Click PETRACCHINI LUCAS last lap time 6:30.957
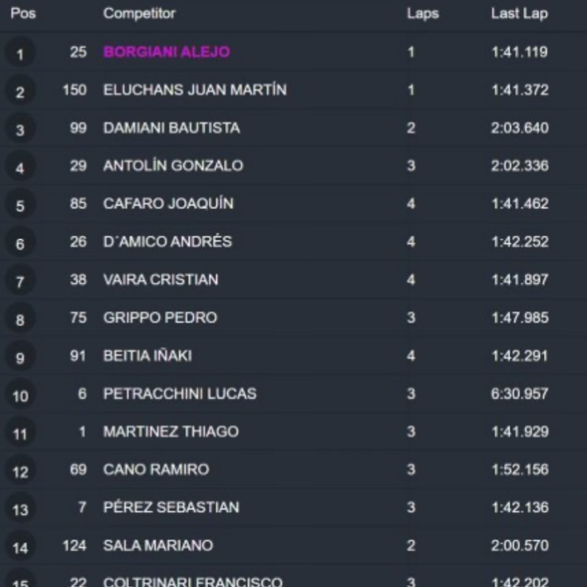The image size is (587, 587). click(520, 393)
